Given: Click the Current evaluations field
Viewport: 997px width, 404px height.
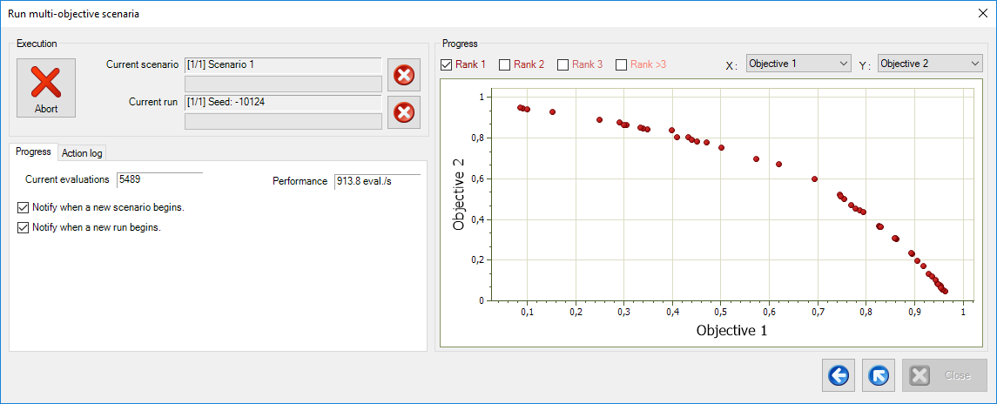Looking at the screenshot, I should 159,180.
